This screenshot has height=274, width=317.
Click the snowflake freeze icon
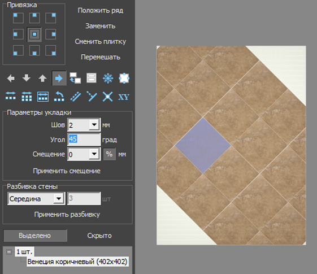[x=108, y=78]
